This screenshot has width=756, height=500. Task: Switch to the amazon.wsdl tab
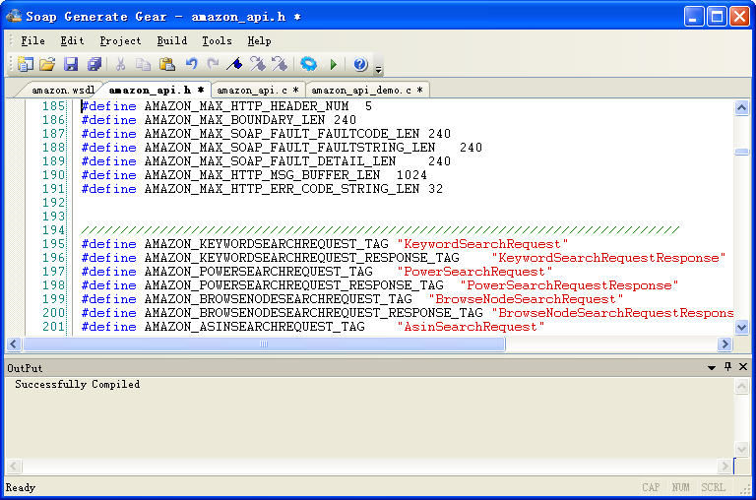click(62, 90)
